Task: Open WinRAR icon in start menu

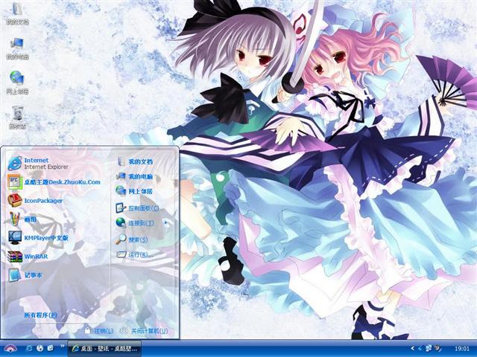Action: tap(15, 257)
